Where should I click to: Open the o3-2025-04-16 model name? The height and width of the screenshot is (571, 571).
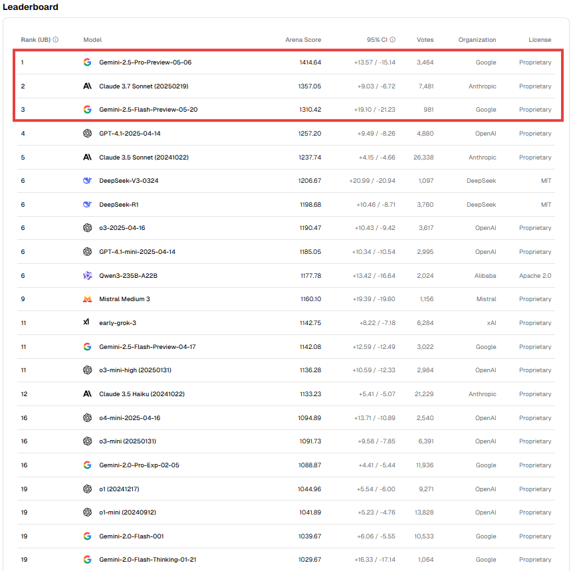click(122, 228)
